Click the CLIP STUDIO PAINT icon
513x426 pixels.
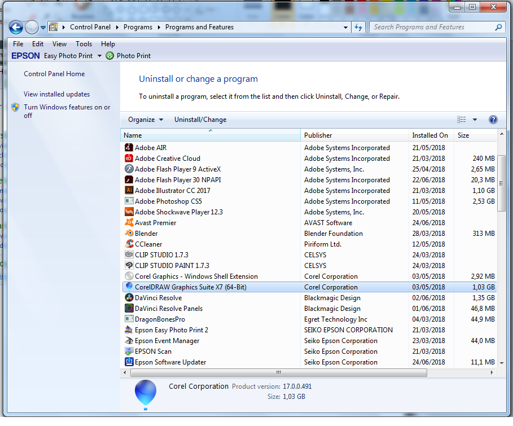click(129, 265)
